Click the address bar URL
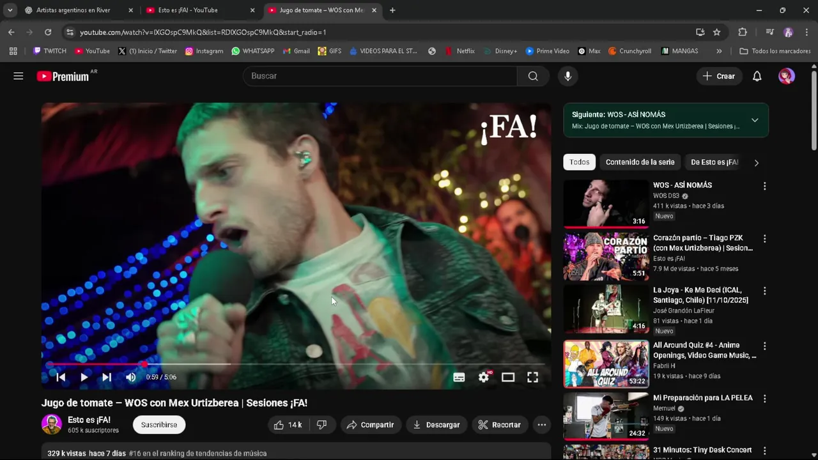Screen dimensions: 818x460 click(x=203, y=32)
